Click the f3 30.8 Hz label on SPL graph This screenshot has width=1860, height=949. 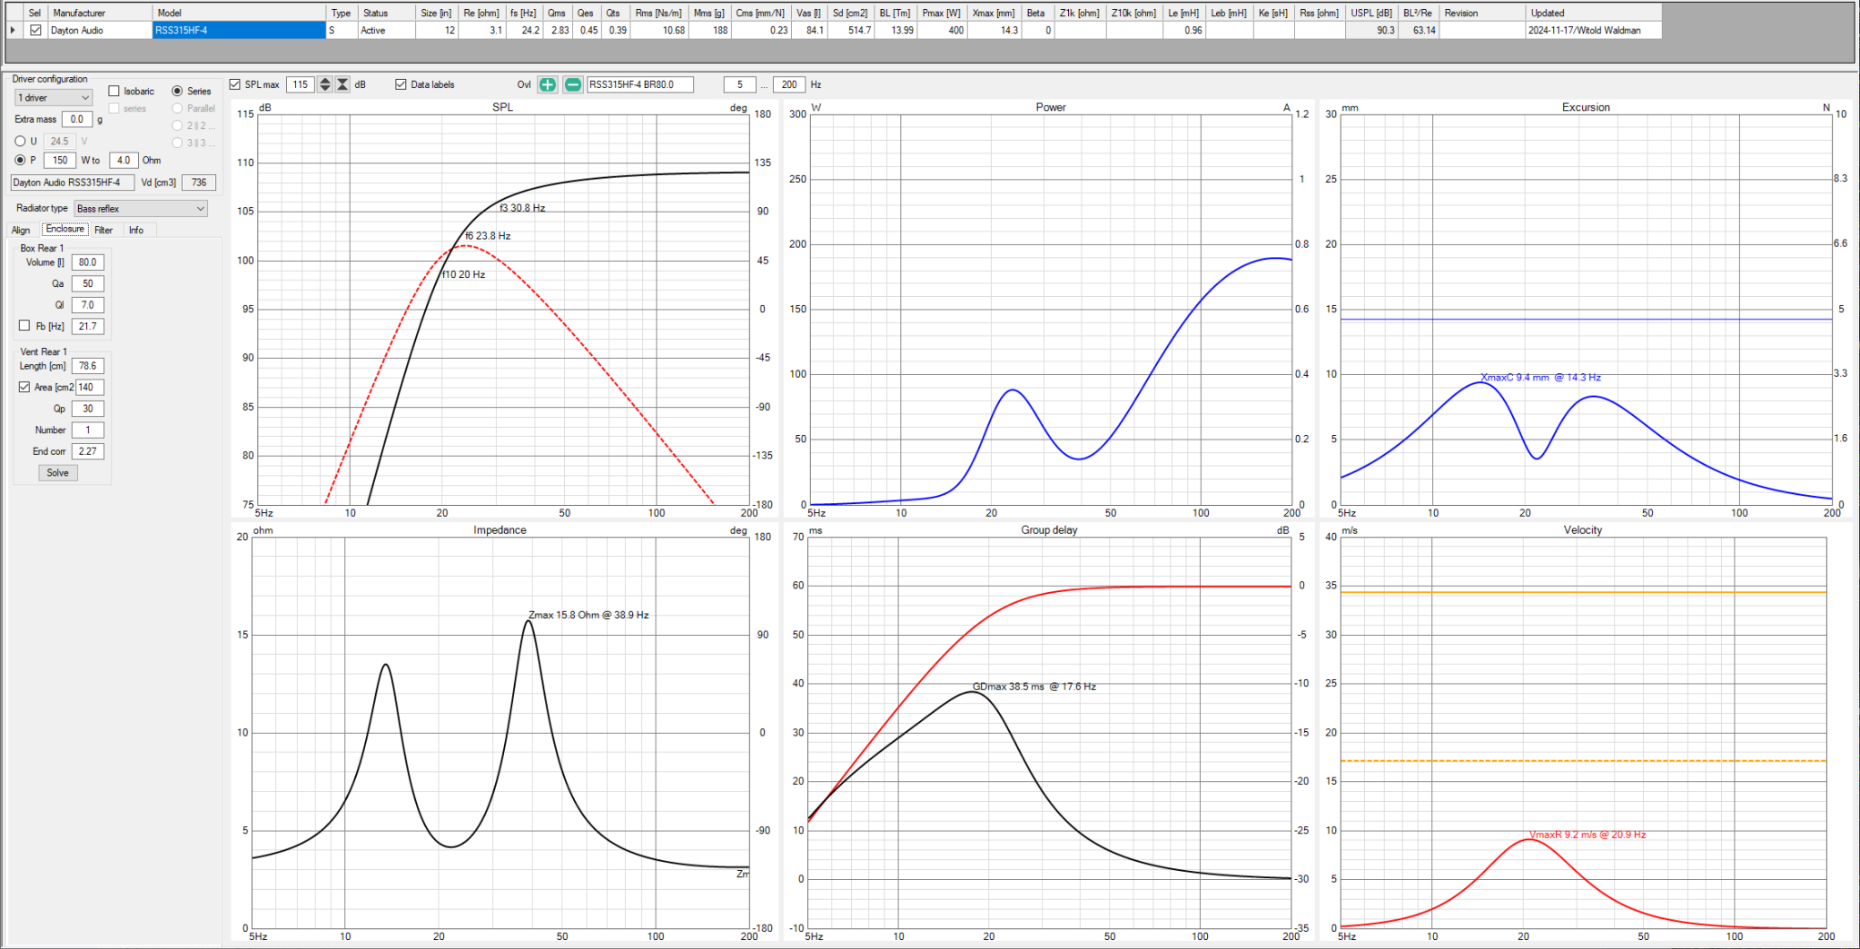(x=522, y=208)
